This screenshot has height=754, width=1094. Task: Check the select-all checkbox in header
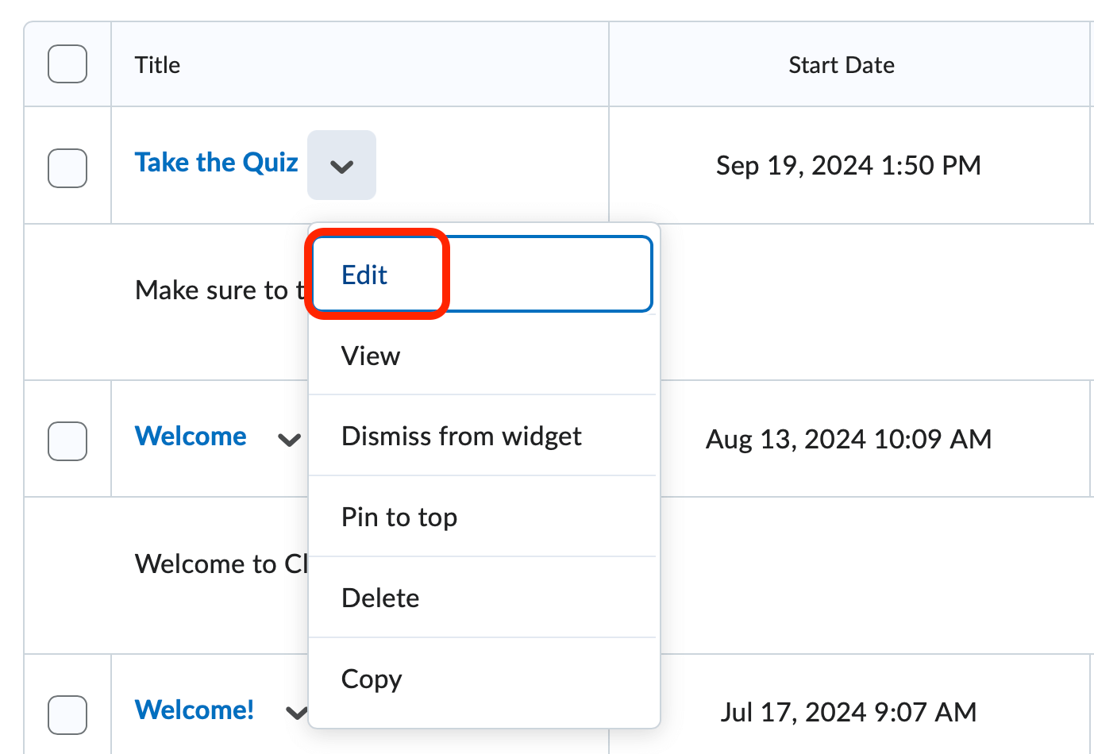point(67,63)
